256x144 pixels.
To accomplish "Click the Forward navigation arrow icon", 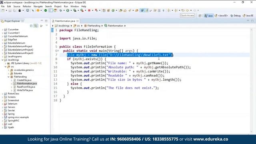I will (x=195, y=10).
